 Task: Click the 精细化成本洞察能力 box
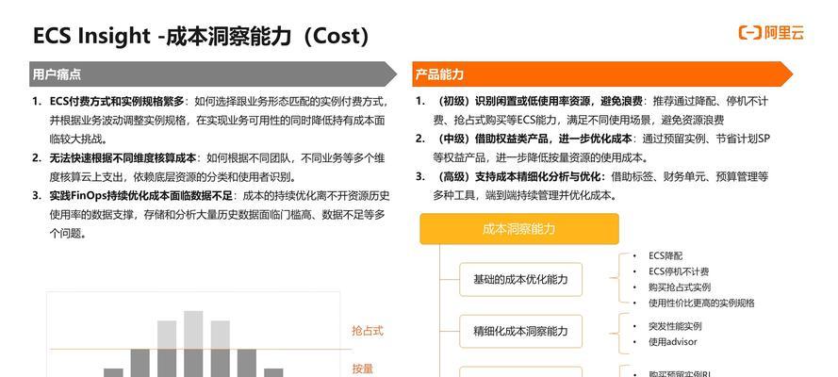520,331
